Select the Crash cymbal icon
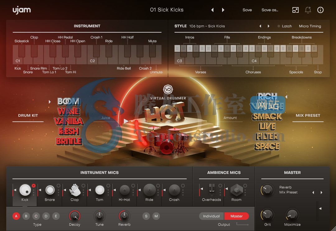 pos(174,190)
